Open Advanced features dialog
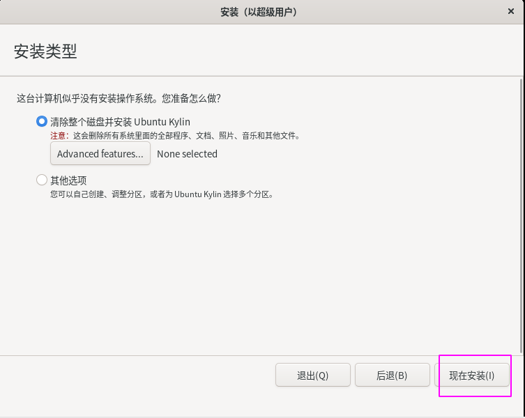The width and height of the screenshot is (525, 418). [100, 153]
